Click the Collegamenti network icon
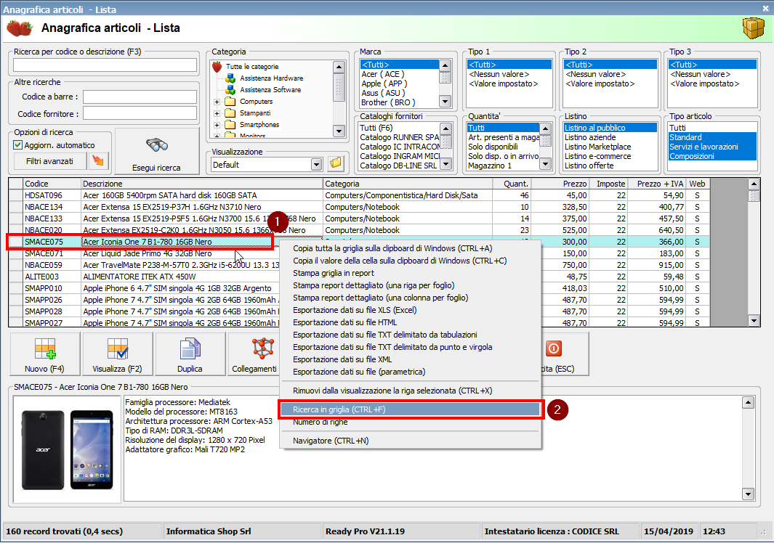The height and width of the screenshot is (543, 774). click(263, 348)
